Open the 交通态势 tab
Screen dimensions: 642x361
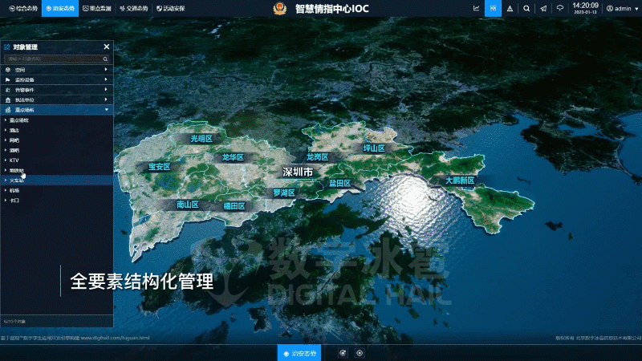pos(134,8)
